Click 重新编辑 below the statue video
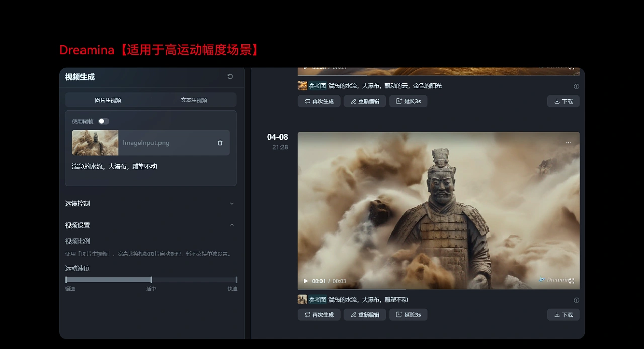The height and width of the screenshot is (349, 644). pos(365,315)
